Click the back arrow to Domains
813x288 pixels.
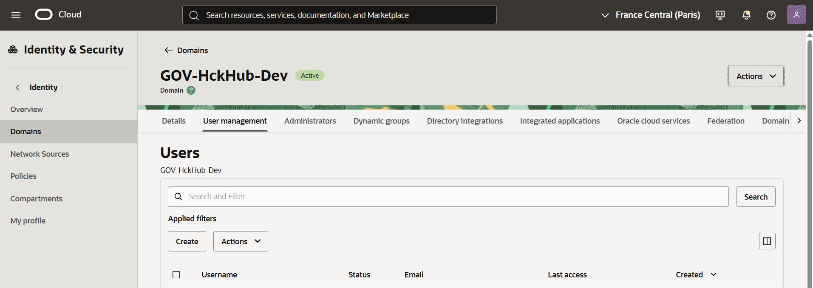click(x=168, y=50)
